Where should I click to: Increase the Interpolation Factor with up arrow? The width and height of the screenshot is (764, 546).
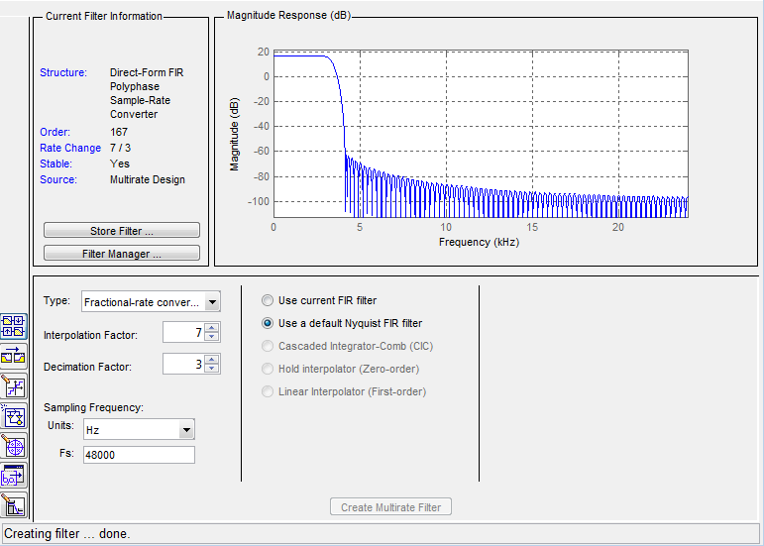pyautogui.click(x=211, y=328)
